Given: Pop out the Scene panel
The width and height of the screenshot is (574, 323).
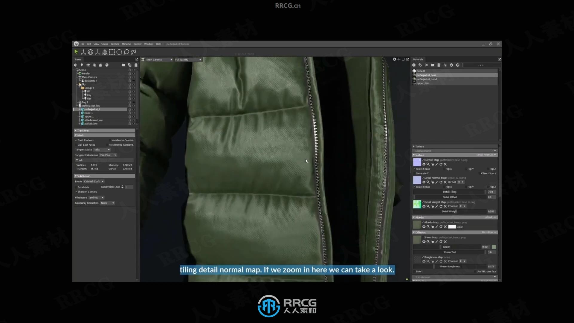Looking at the screenshot, I should click(x=137, y=59).
